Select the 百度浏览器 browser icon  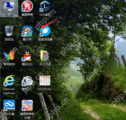[x=45, y=31]
